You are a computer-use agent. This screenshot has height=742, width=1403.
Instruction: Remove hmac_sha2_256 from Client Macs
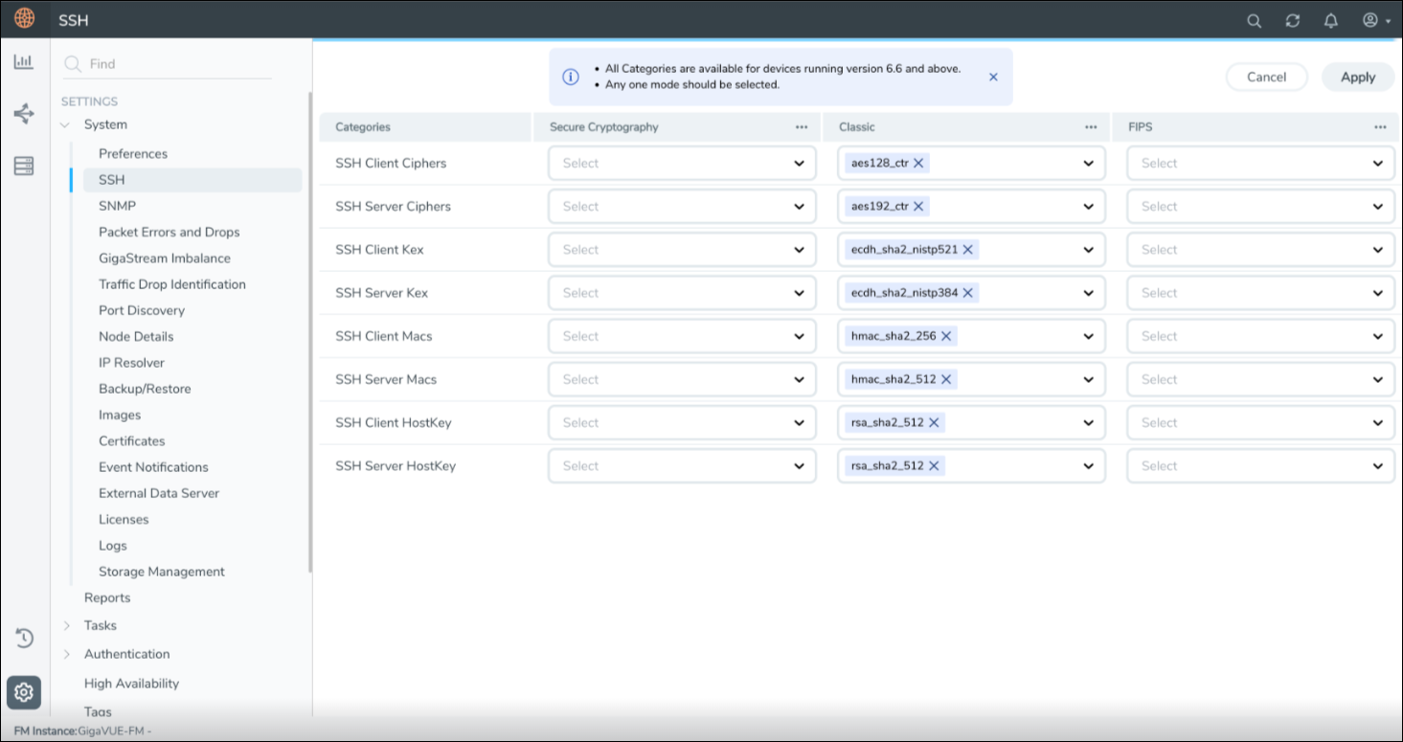click(946, 336)
